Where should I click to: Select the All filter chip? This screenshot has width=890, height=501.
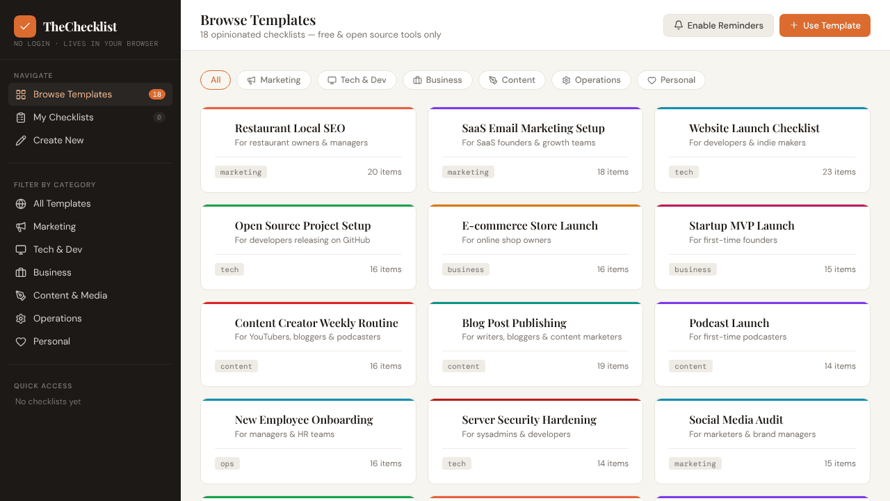[216, 80]
